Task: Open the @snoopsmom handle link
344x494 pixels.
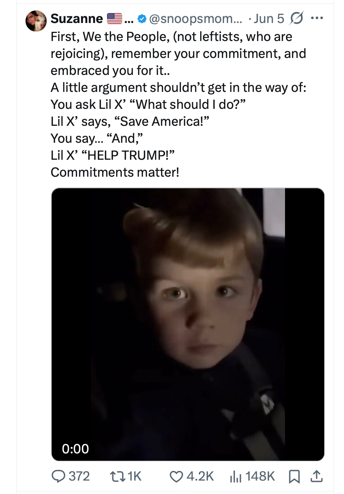Action: click(x=196, y=18)
